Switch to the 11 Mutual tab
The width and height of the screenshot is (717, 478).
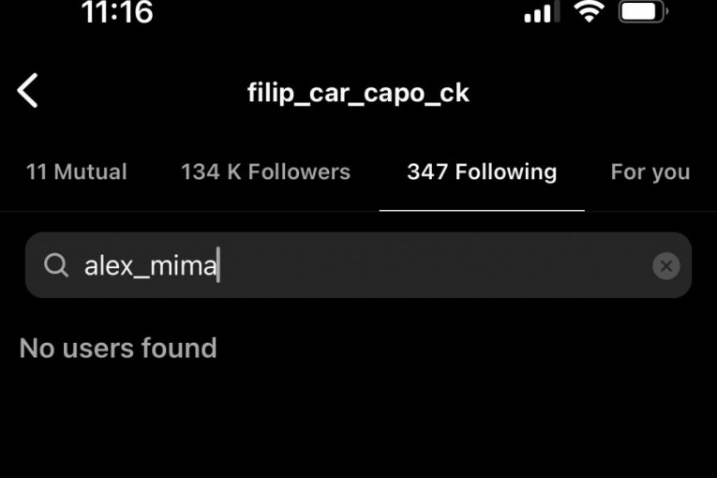[x=76, y=172]
